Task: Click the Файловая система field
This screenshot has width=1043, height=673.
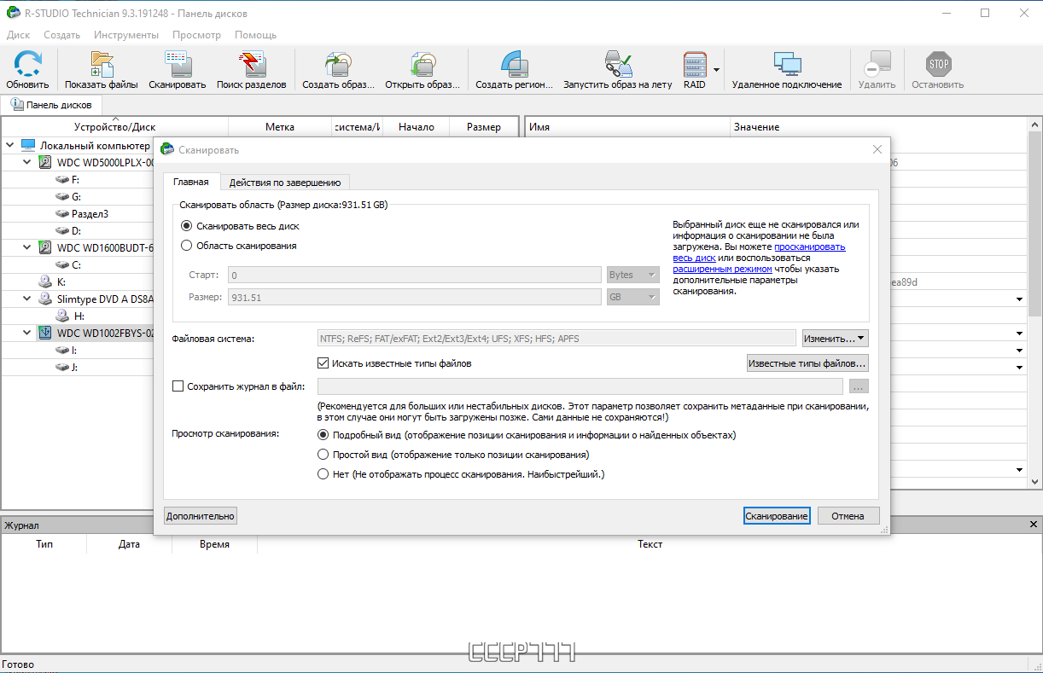Action: (x=556, y=339)
